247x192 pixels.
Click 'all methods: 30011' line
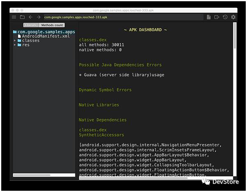click(x=102, y=45)
